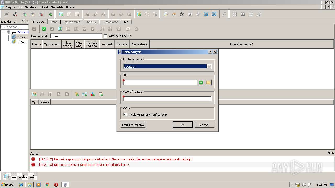Uncheck Trwała (trzymaj w konfiguracji) option
This screenshot has height=188, width=335.
(x=125, y=114)
